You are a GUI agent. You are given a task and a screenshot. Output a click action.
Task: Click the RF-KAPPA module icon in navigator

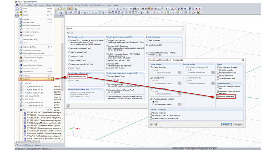[x=25, y=136]
